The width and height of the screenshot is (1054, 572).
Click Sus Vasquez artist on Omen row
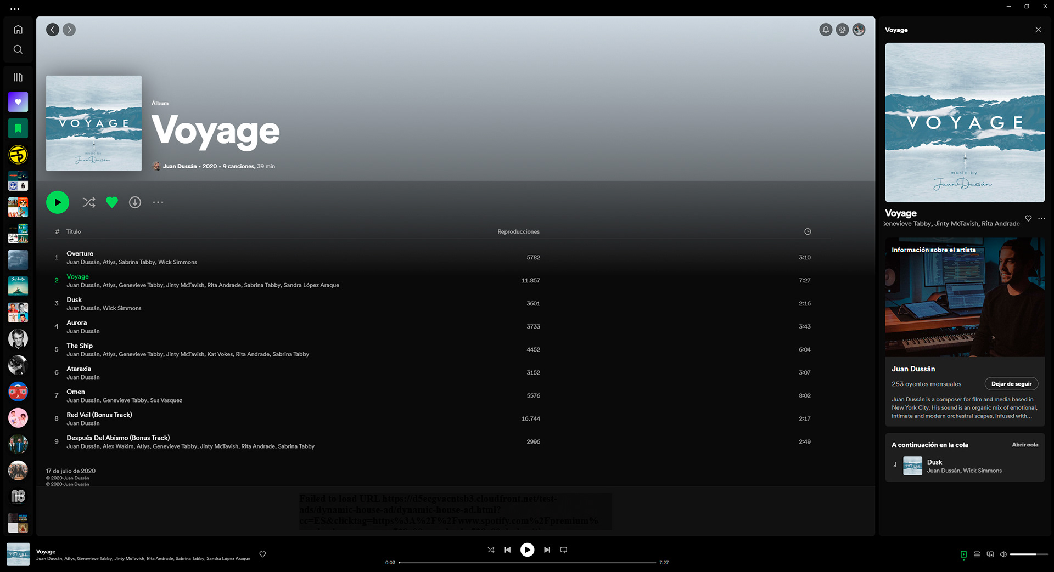click(x=166, y=400)
